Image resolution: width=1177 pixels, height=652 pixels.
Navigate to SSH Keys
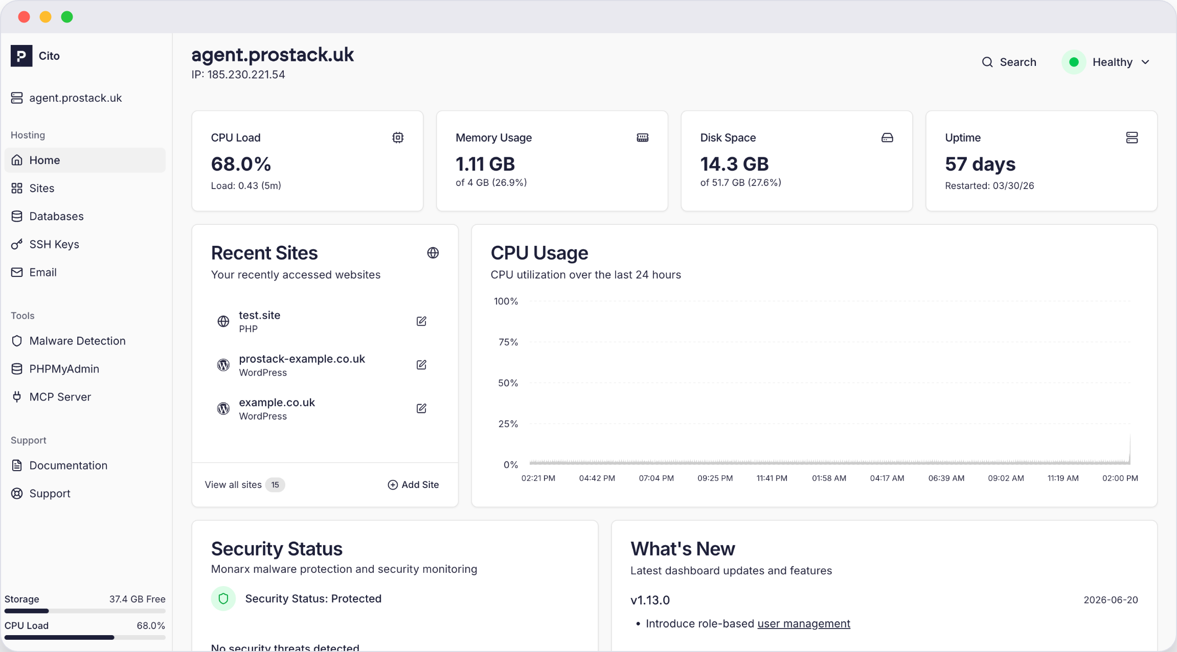coord(85,244)
